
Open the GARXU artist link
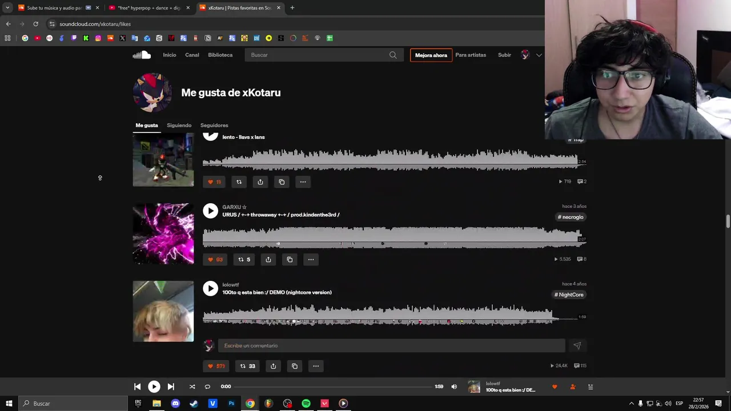click(x=234, y=207)
